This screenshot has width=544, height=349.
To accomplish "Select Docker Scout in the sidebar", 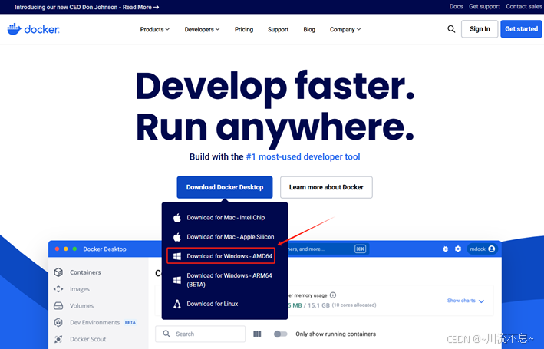I will pyautogui.click(x=87, y=339).
